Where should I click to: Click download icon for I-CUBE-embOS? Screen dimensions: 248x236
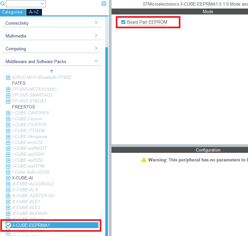click(x=8, y=143)
